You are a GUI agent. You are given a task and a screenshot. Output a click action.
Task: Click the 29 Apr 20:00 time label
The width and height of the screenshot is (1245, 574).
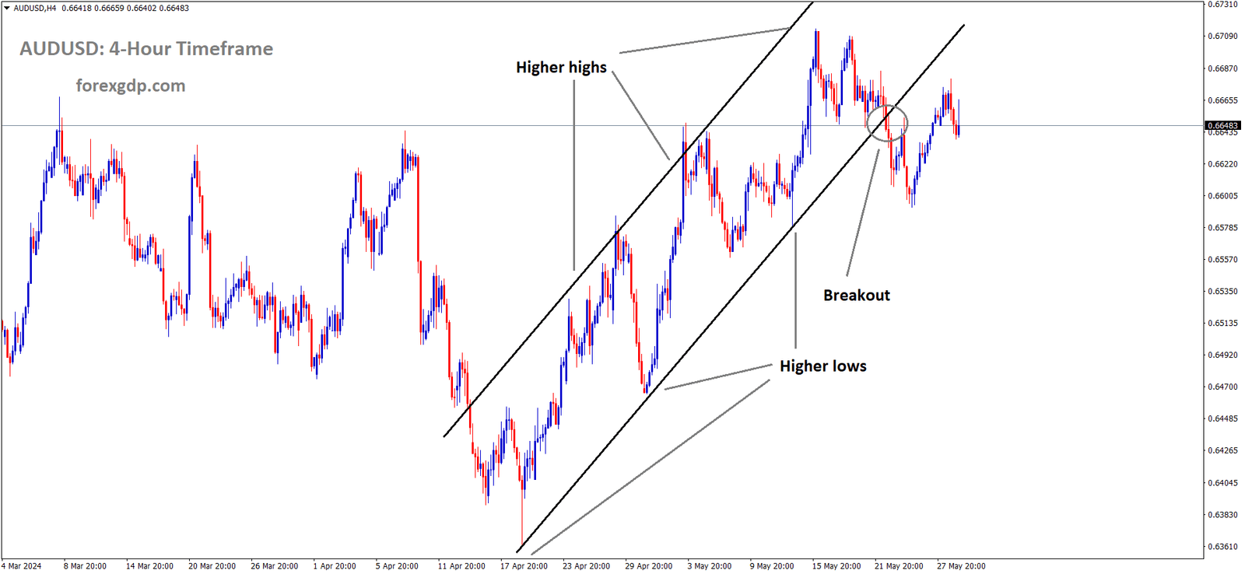(648, 566)
